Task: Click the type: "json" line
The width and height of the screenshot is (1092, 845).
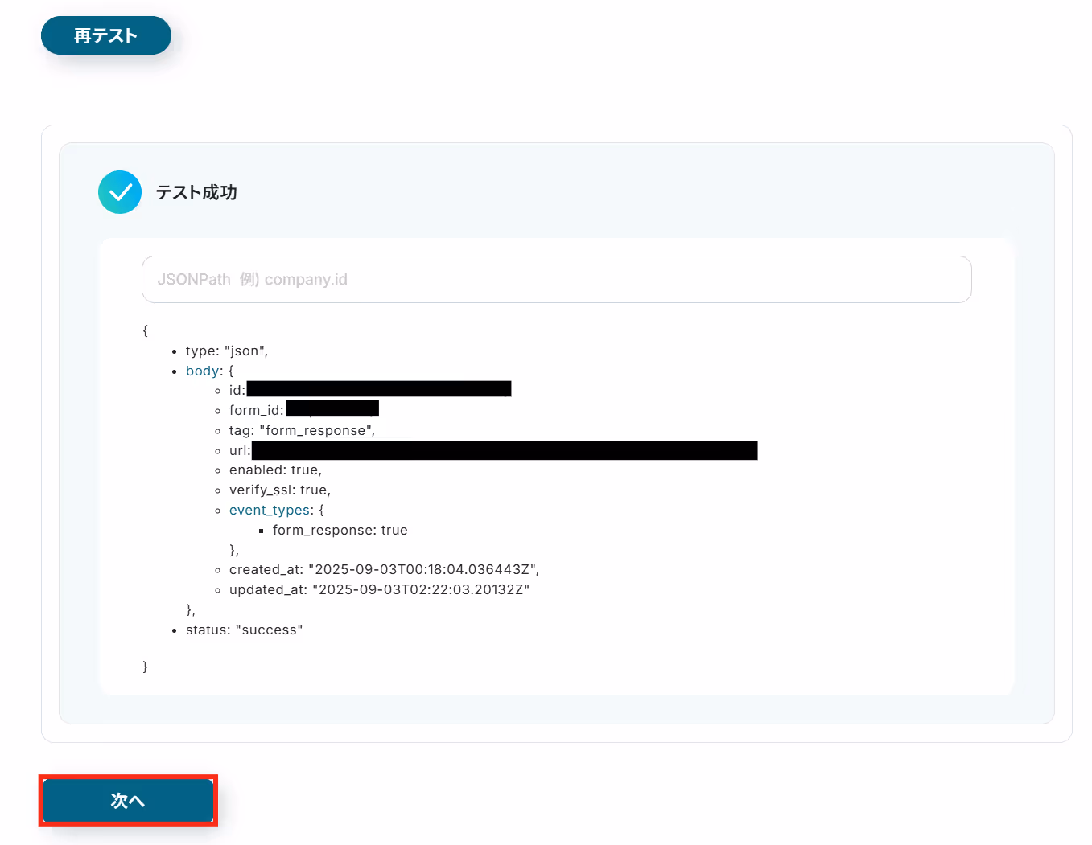Action: tap(227, 351)
